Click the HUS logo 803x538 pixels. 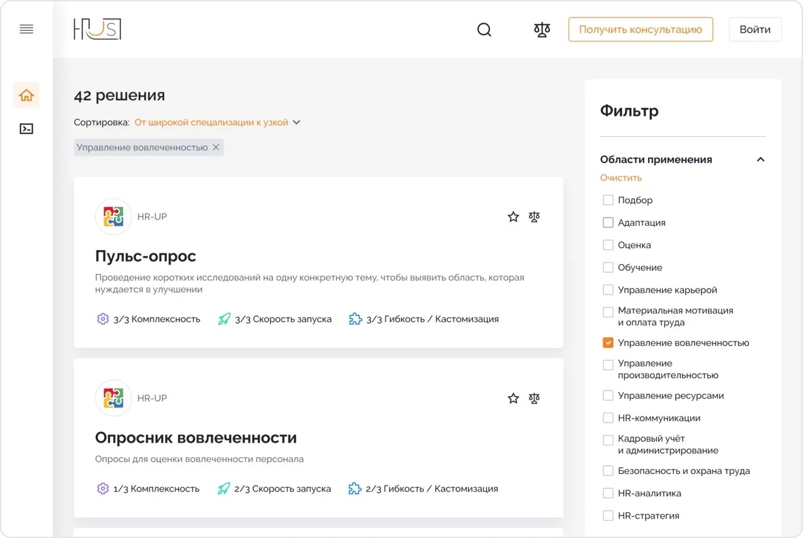coord(97,29)
